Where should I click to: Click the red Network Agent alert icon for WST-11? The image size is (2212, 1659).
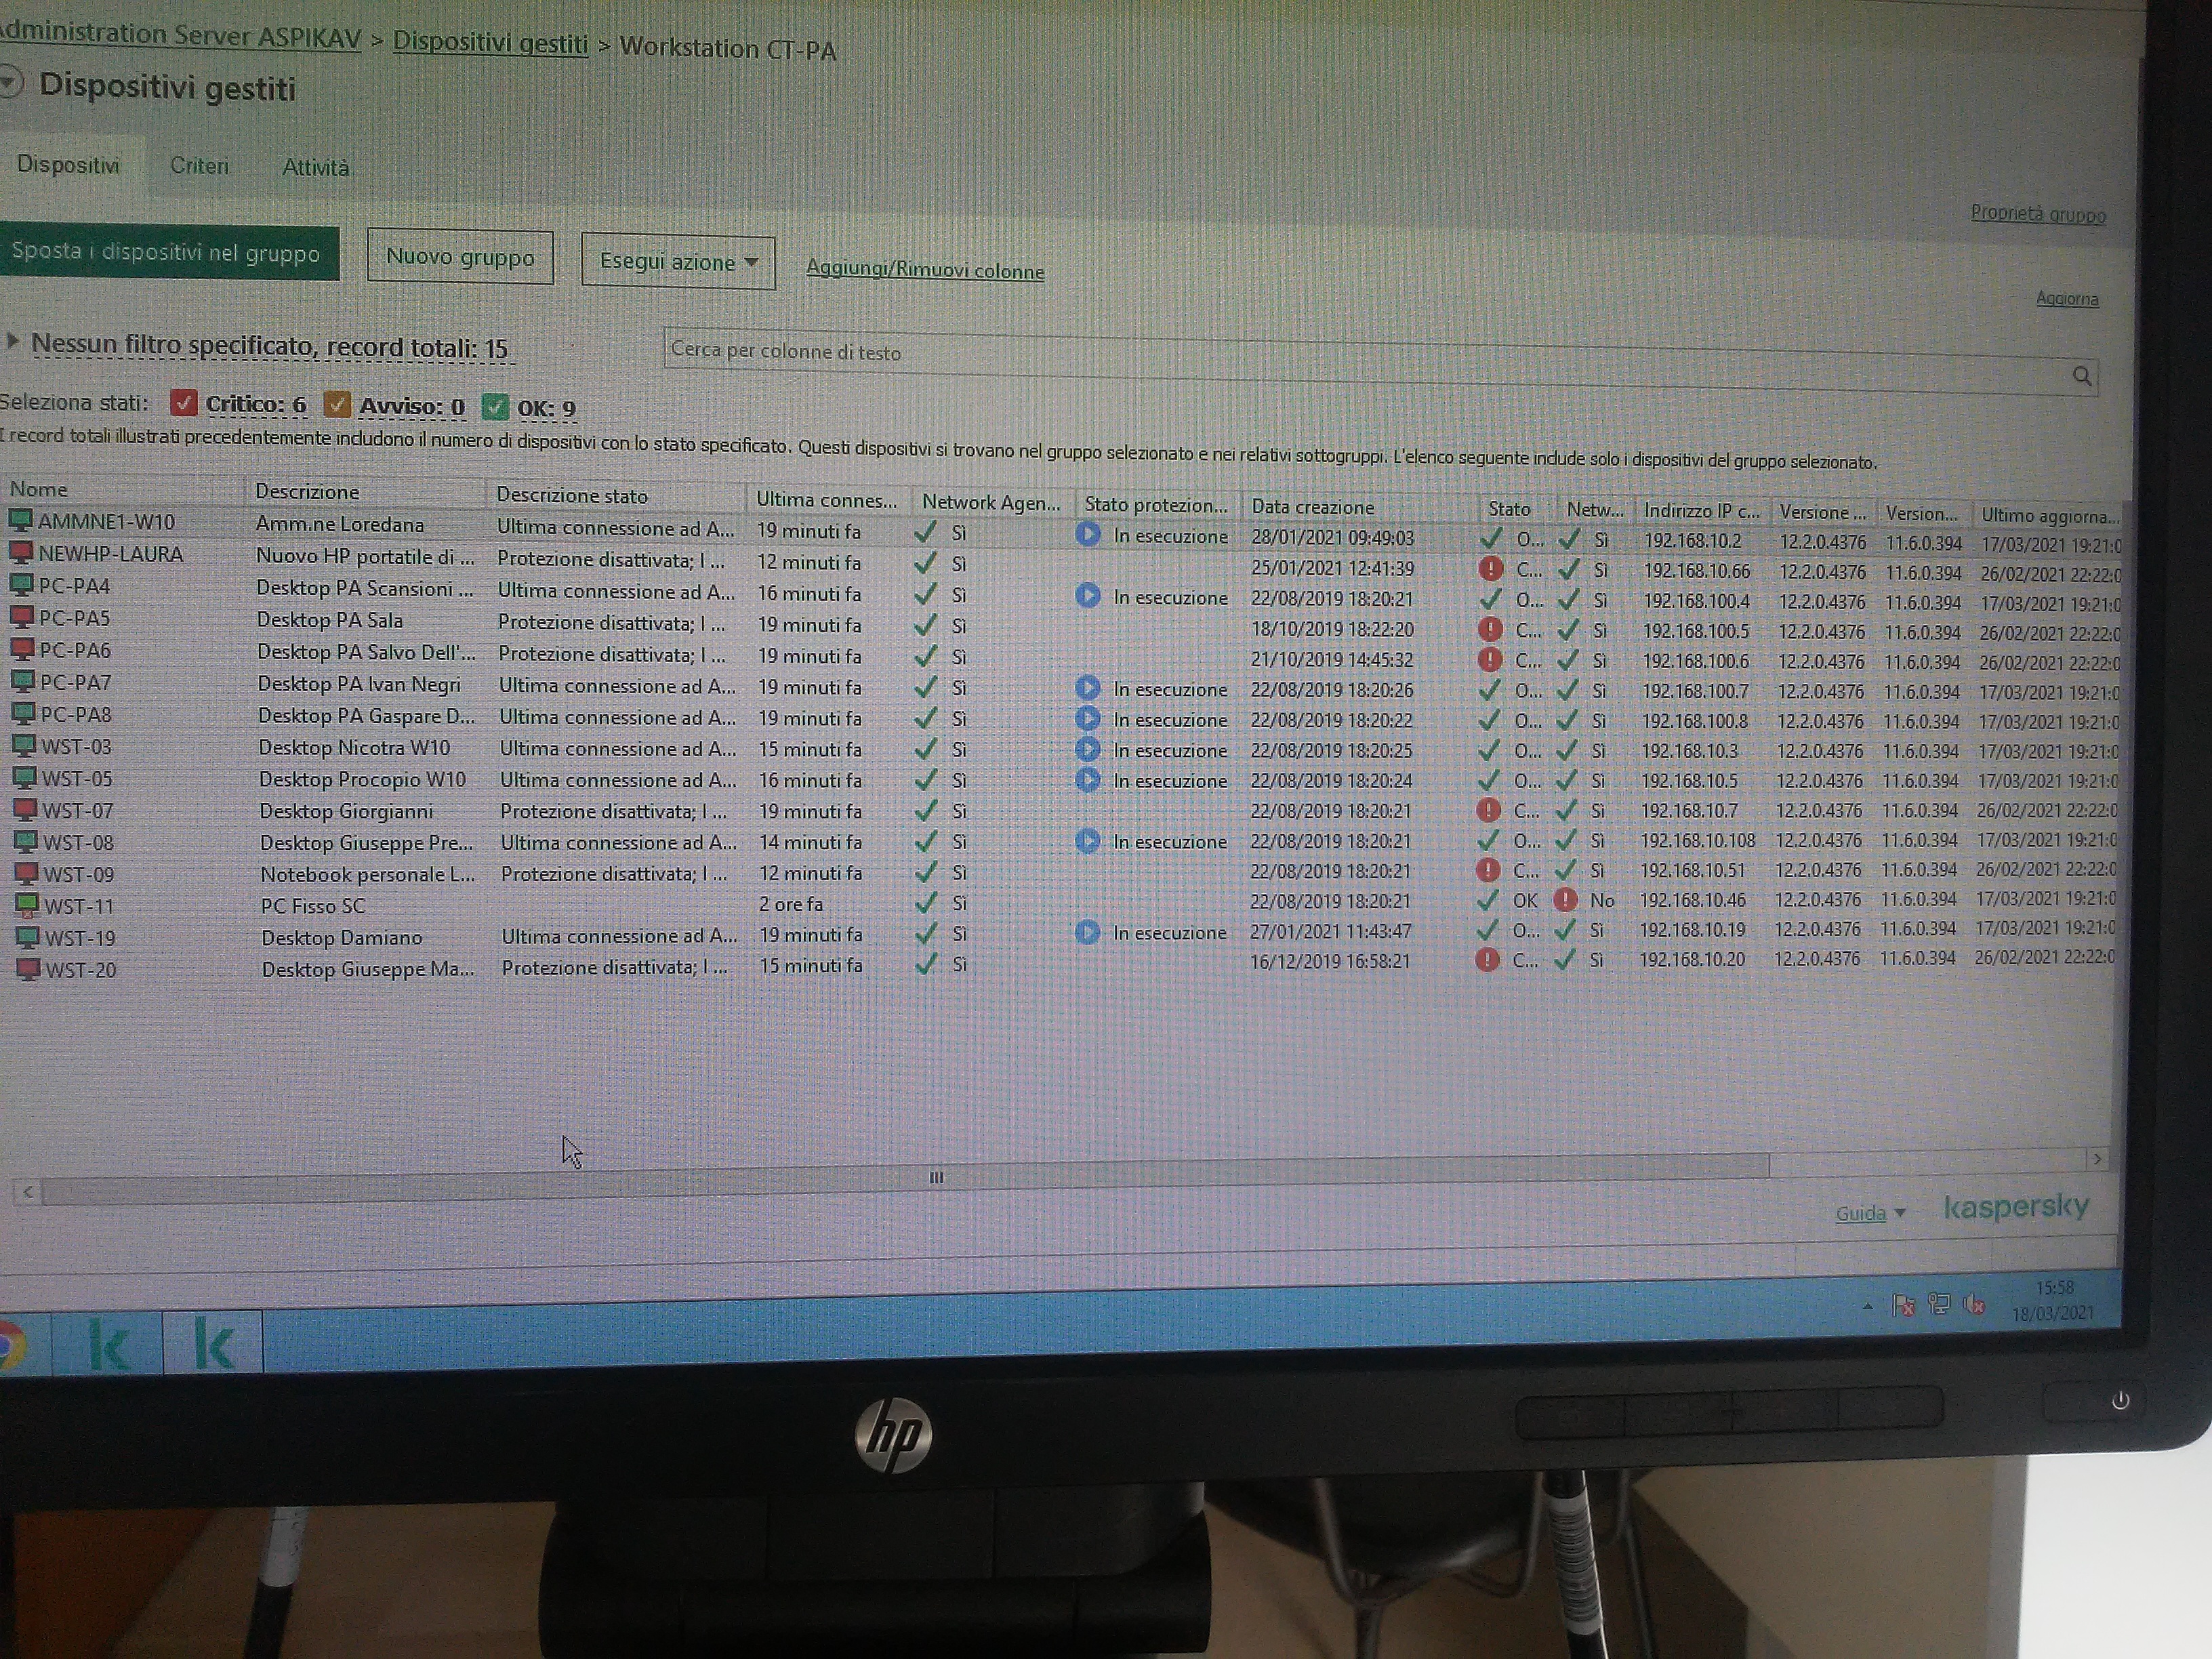(1565, 900)
